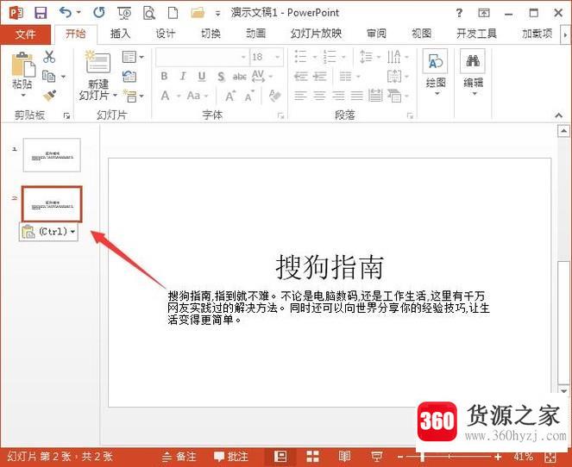Switch to the 切换 Transitions tab

tap(211, 34)
